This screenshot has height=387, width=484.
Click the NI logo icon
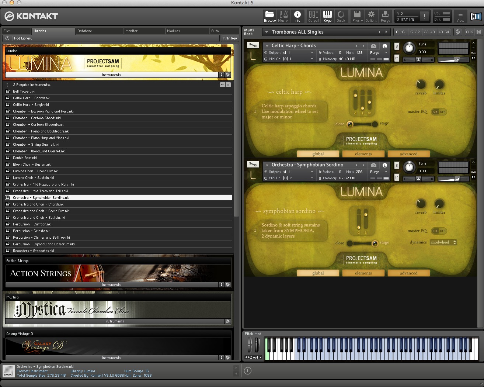[x=476, y=16]
